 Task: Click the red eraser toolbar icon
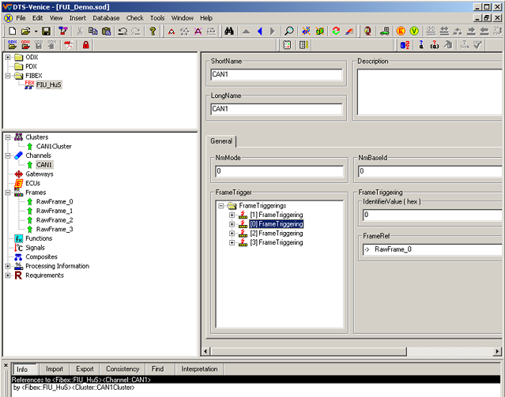(x=349, y=32)
